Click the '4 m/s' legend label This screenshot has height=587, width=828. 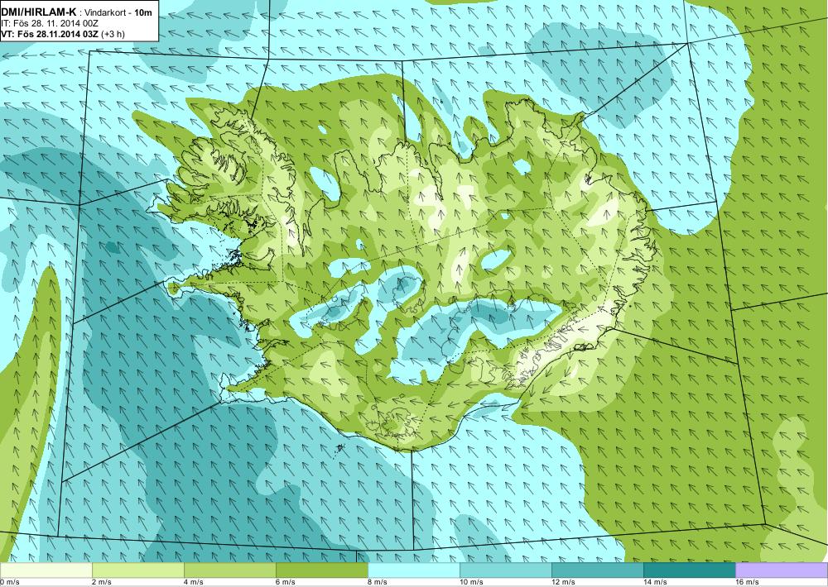click(x=194, y=582)
